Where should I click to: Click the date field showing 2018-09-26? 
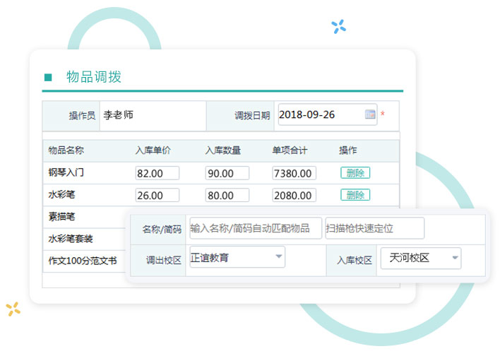point(321,115)
